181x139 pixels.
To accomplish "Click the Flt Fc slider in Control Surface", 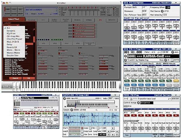I will click(127, 128).
